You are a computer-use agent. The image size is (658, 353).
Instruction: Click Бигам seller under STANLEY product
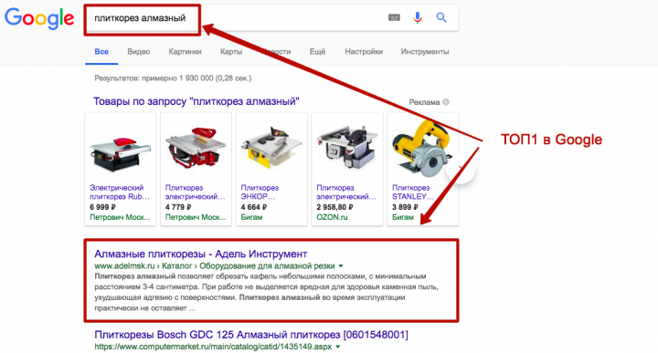coord(402,217)
